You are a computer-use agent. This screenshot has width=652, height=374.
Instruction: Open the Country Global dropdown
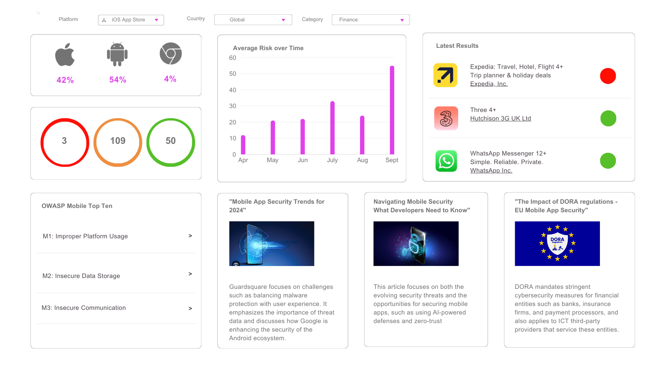253,20
